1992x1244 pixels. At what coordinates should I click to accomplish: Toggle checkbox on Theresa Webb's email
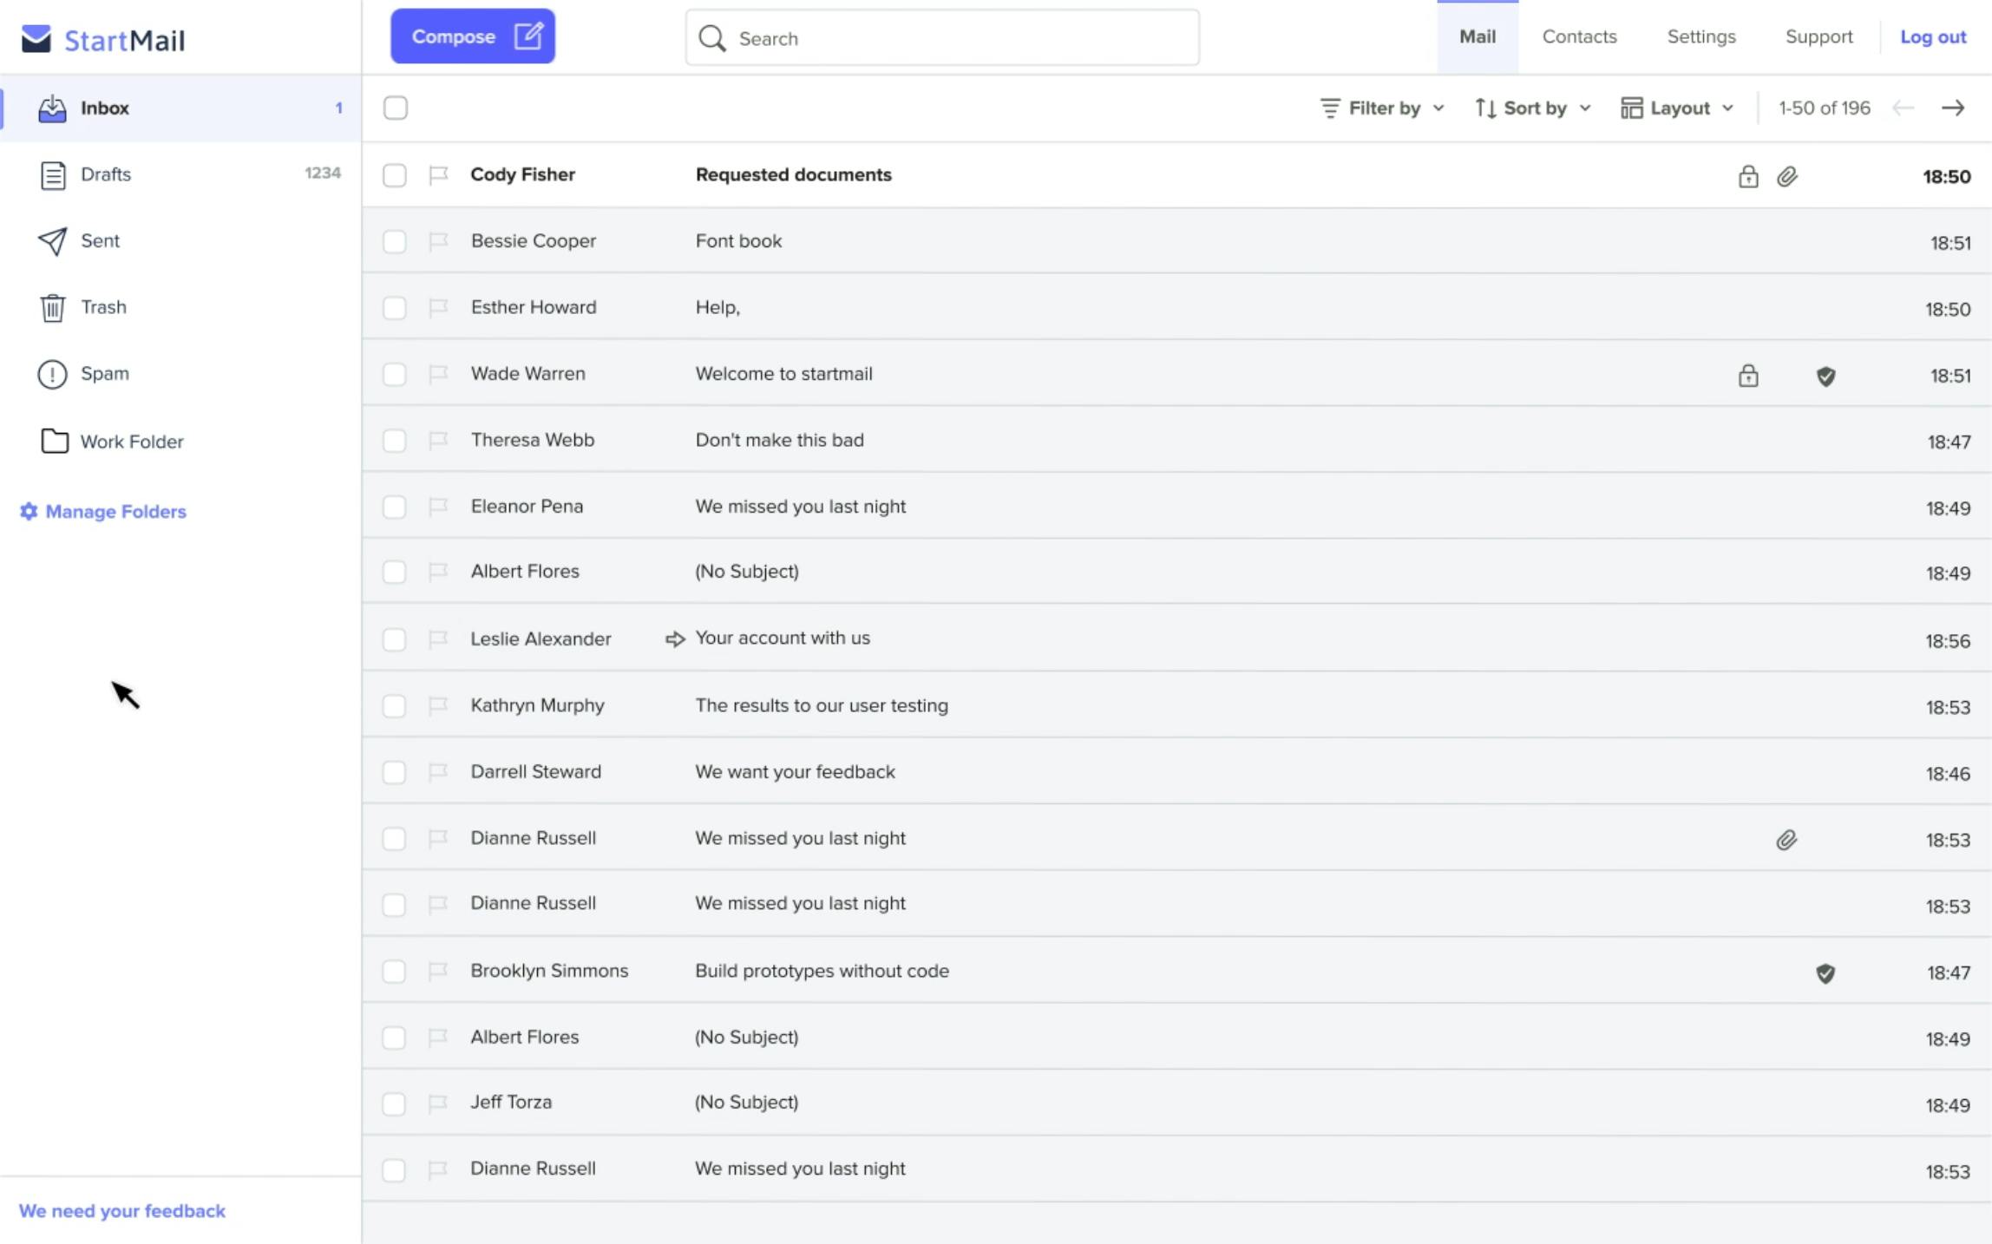click(394, 440)
